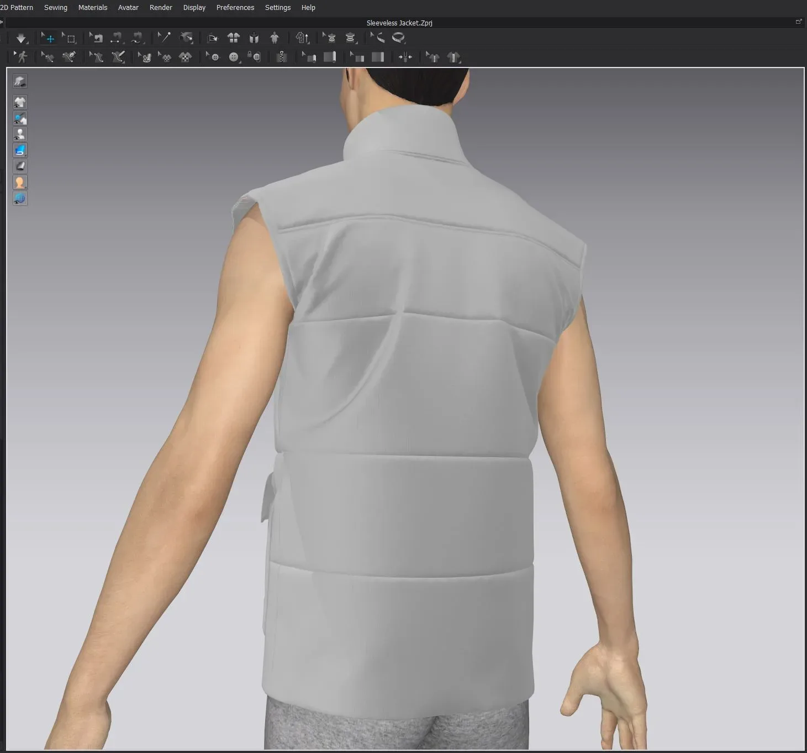
Task: Select the Fold 3D Garment line tool
Action: point(116,38)
